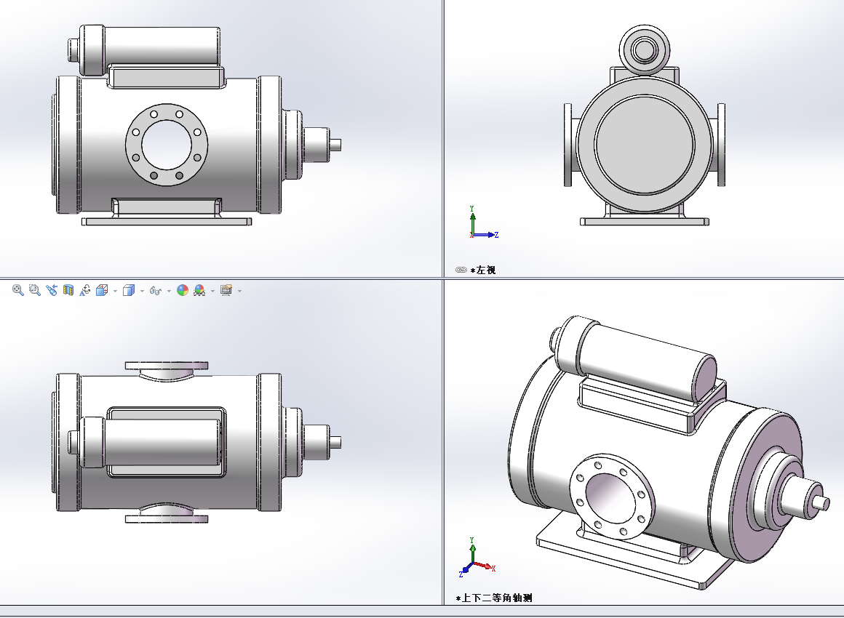Image resolution: width=844 pixels, height=618 pixels.
Task: Click the Hide/Show Items glasses icon
Action: pos(156,290)
